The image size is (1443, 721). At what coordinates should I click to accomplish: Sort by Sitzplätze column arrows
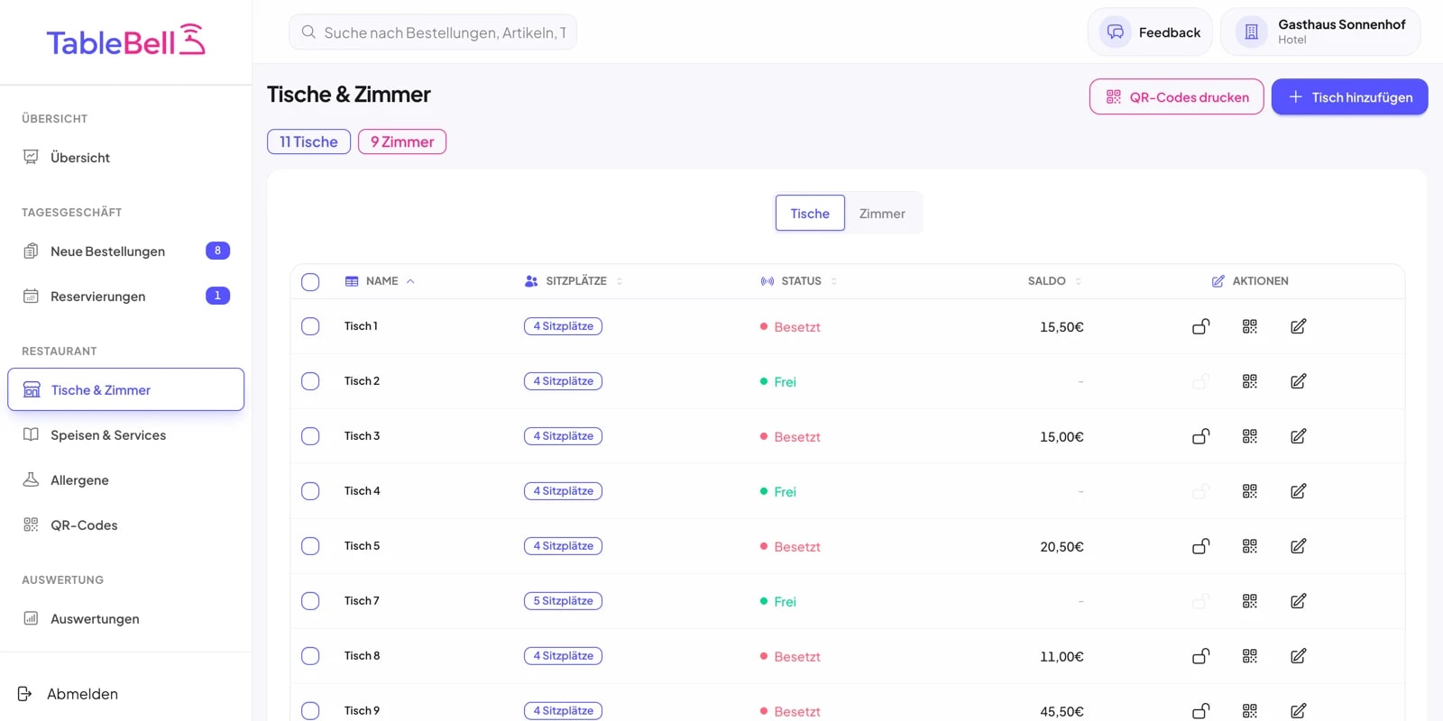pos(620,281)
